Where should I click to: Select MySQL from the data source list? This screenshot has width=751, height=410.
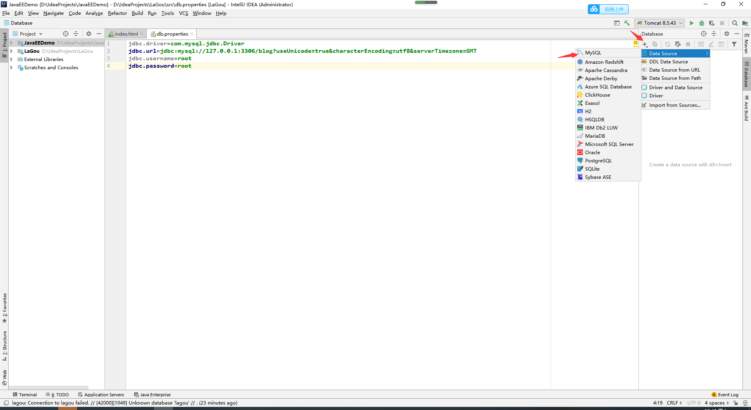point(594,52)
